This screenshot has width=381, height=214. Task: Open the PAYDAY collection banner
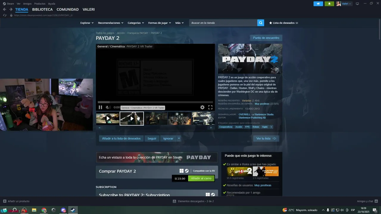tap(157, 157)
